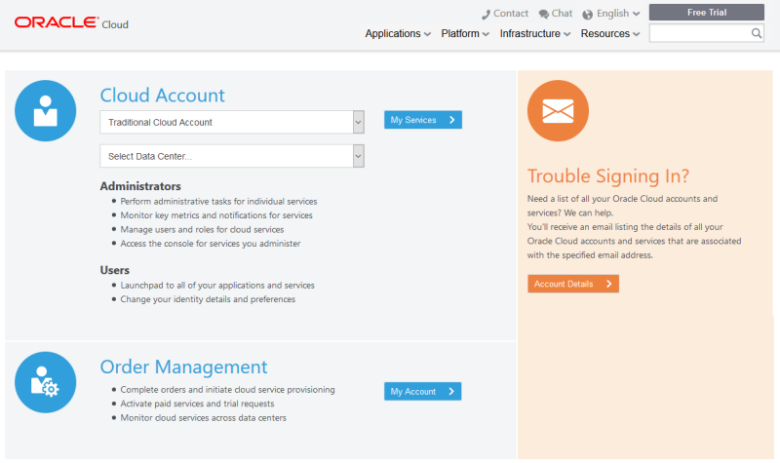Click the Account Details button
Viewport: 780px width, 463px height.
coord(573,284)
